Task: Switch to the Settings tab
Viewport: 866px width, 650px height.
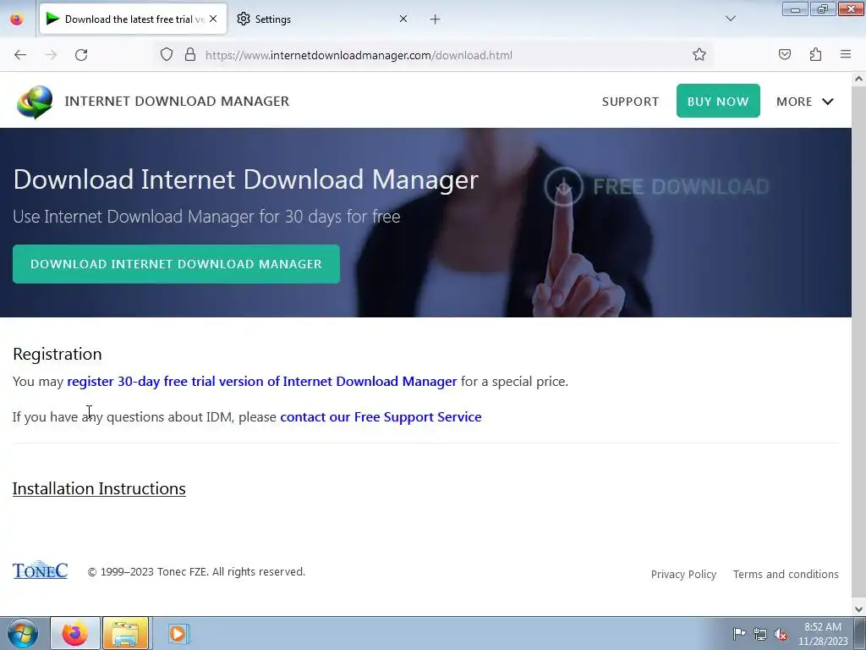Action: tap(321, 19)
